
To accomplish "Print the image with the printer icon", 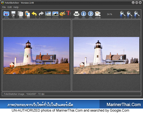I will (76, 14).
